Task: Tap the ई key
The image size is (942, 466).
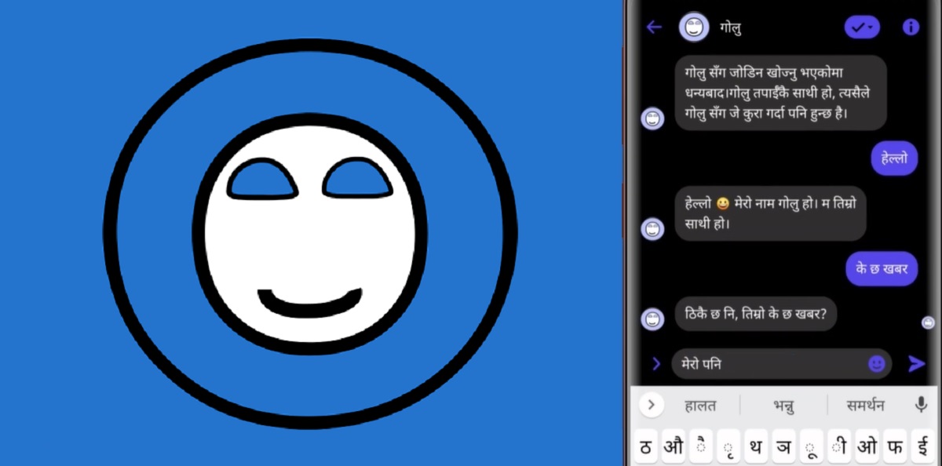Action: (x=923, y=447)
